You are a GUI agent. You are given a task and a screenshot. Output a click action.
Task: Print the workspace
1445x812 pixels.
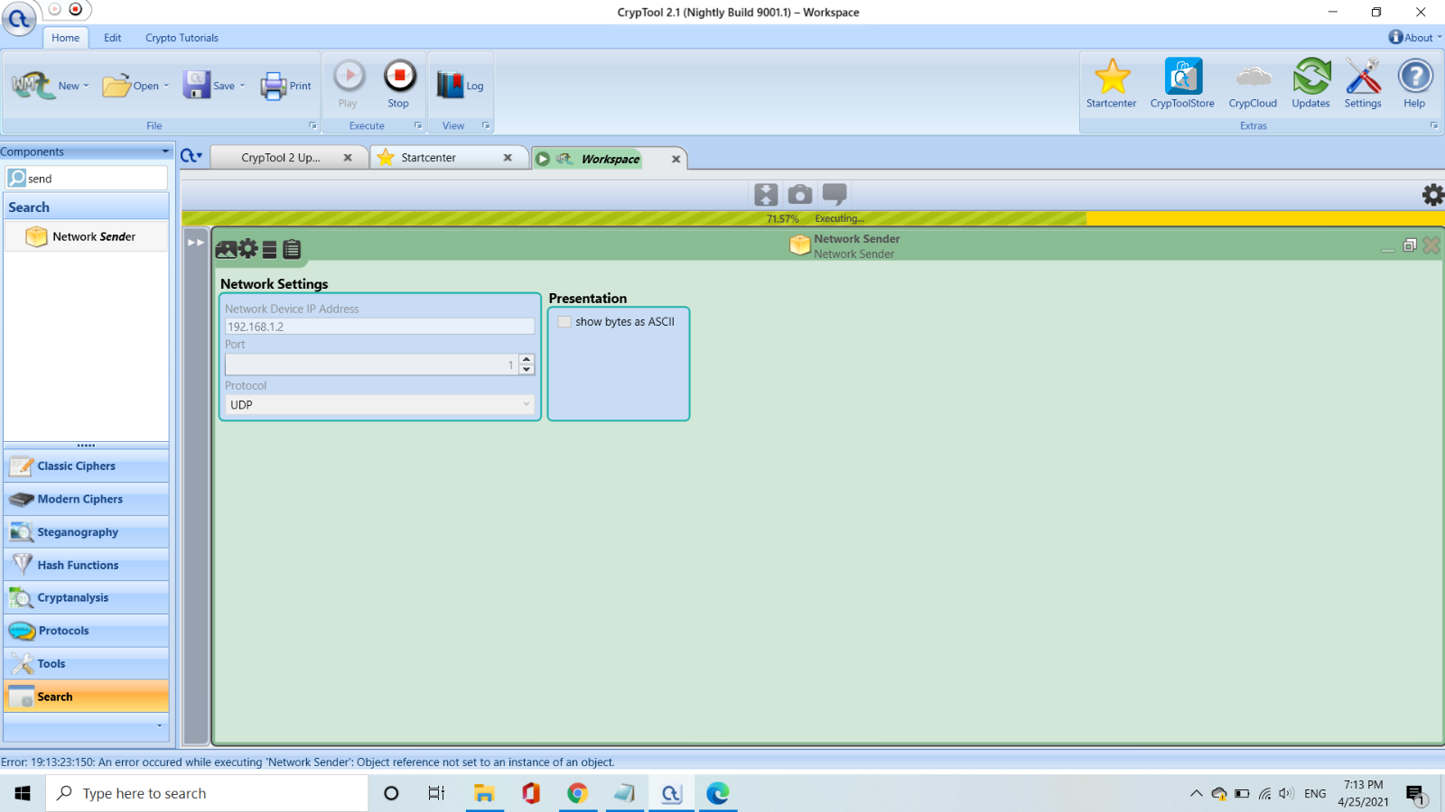click(x=285, y=86)
